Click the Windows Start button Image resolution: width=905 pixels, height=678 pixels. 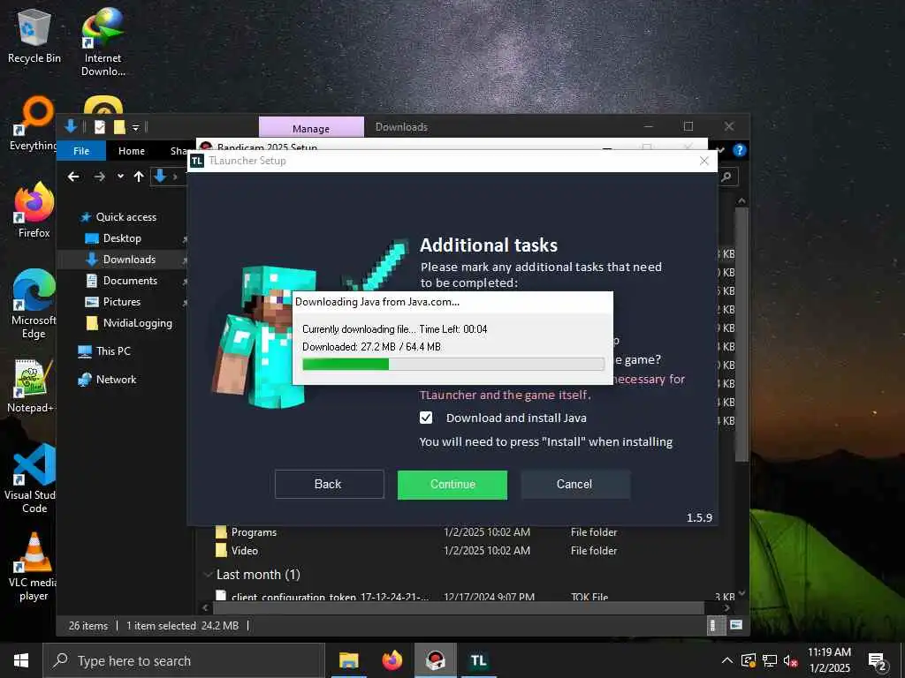click(x=21, y=660)
